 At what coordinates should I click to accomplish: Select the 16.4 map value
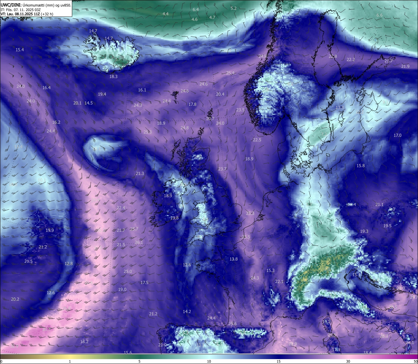[x=46, y=88]
